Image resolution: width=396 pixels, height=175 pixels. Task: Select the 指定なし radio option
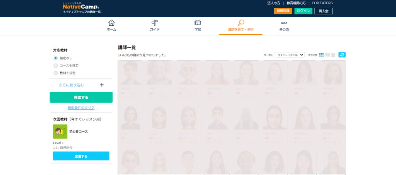(x=56, y=58)
